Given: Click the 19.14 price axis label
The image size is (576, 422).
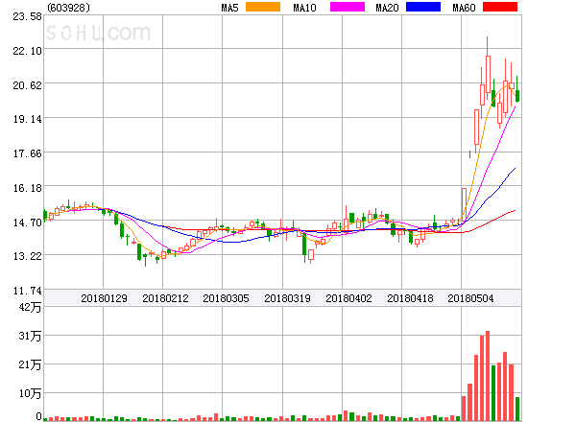Looking at the screenshot, I should [27, 119].
